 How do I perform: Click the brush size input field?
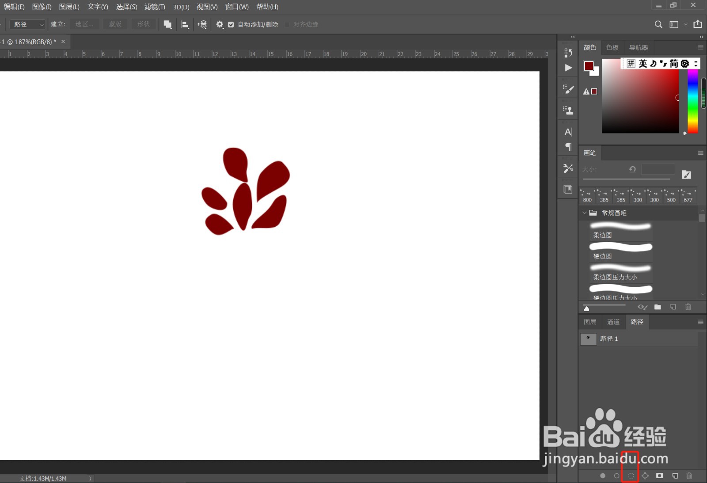click(658, 169)
